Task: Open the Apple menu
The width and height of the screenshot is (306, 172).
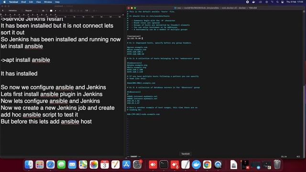Action: tap(4, 2)
